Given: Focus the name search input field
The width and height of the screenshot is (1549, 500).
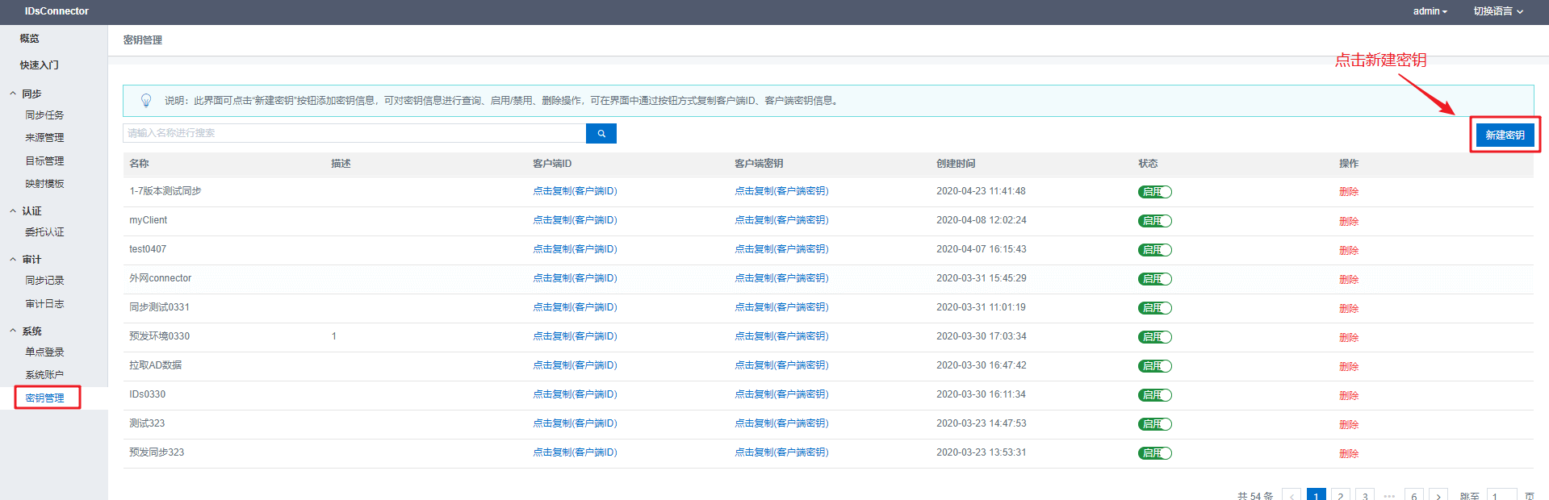Looking at the screenshot, I should click(x=354, y=133).
